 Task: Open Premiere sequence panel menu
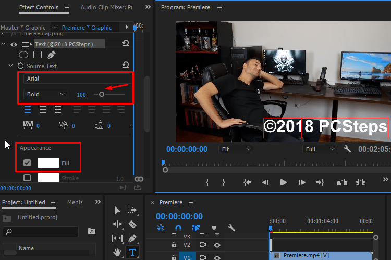point(191,202)
